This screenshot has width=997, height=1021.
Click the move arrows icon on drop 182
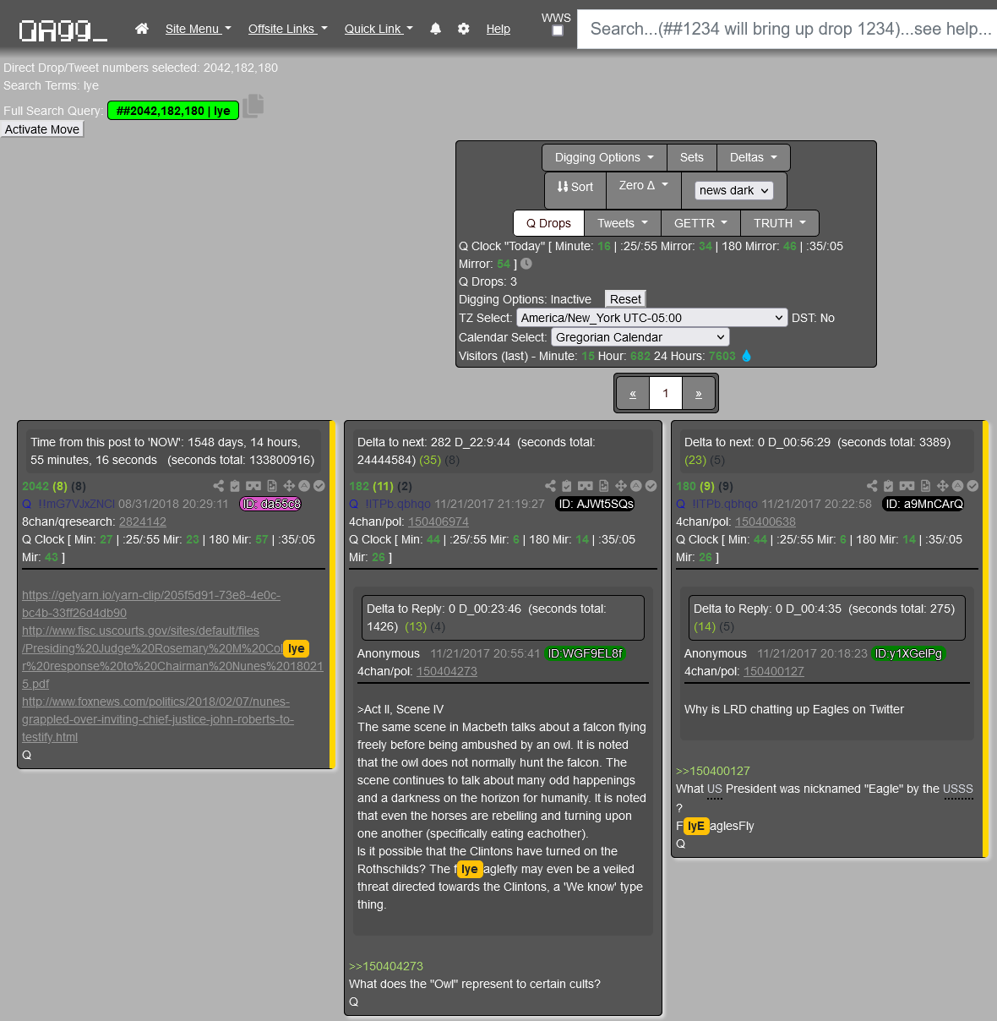tap(621, 486)
